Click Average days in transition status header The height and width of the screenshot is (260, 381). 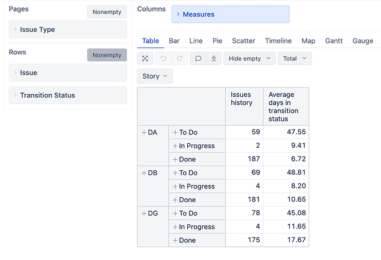pos(286,107)
